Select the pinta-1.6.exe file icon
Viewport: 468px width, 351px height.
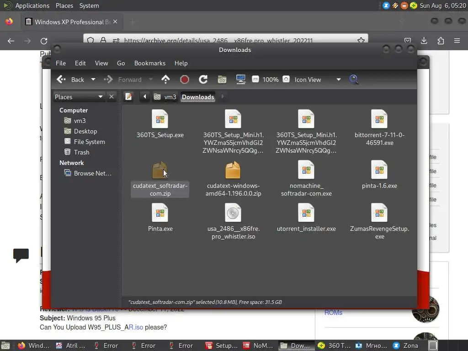click(x=379, y=170)
